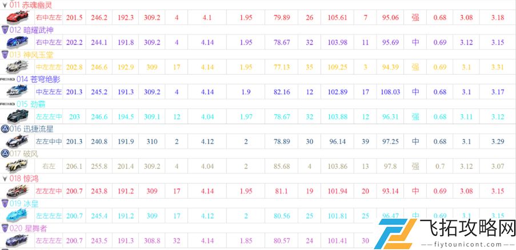Image resolution: width=516 pixels, height=250 pixels.
Task: Click the blue car thumbnail for 暗耀武神
Action: click(x=17, y=42)
